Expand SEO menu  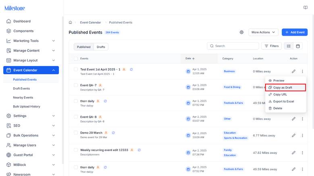coord(31,125)
